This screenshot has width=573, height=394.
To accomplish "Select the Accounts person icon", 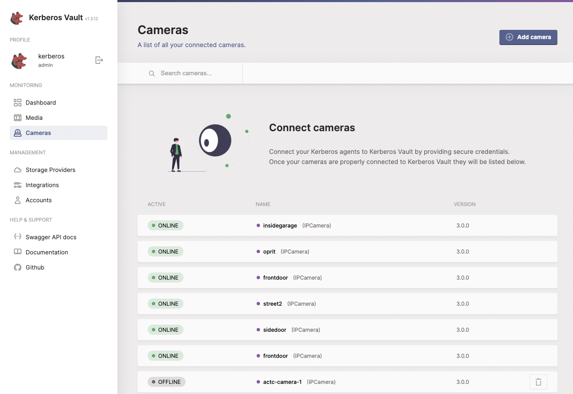I will [17, 200].
